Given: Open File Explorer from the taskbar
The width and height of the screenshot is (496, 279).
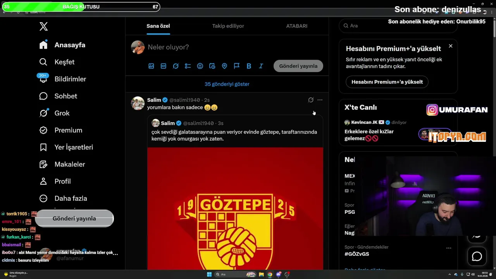Looking at the screenshot, I should pos(262,274).
